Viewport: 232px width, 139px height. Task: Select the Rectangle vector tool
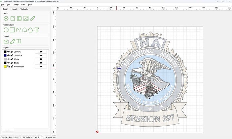click(x=12, y=30)
